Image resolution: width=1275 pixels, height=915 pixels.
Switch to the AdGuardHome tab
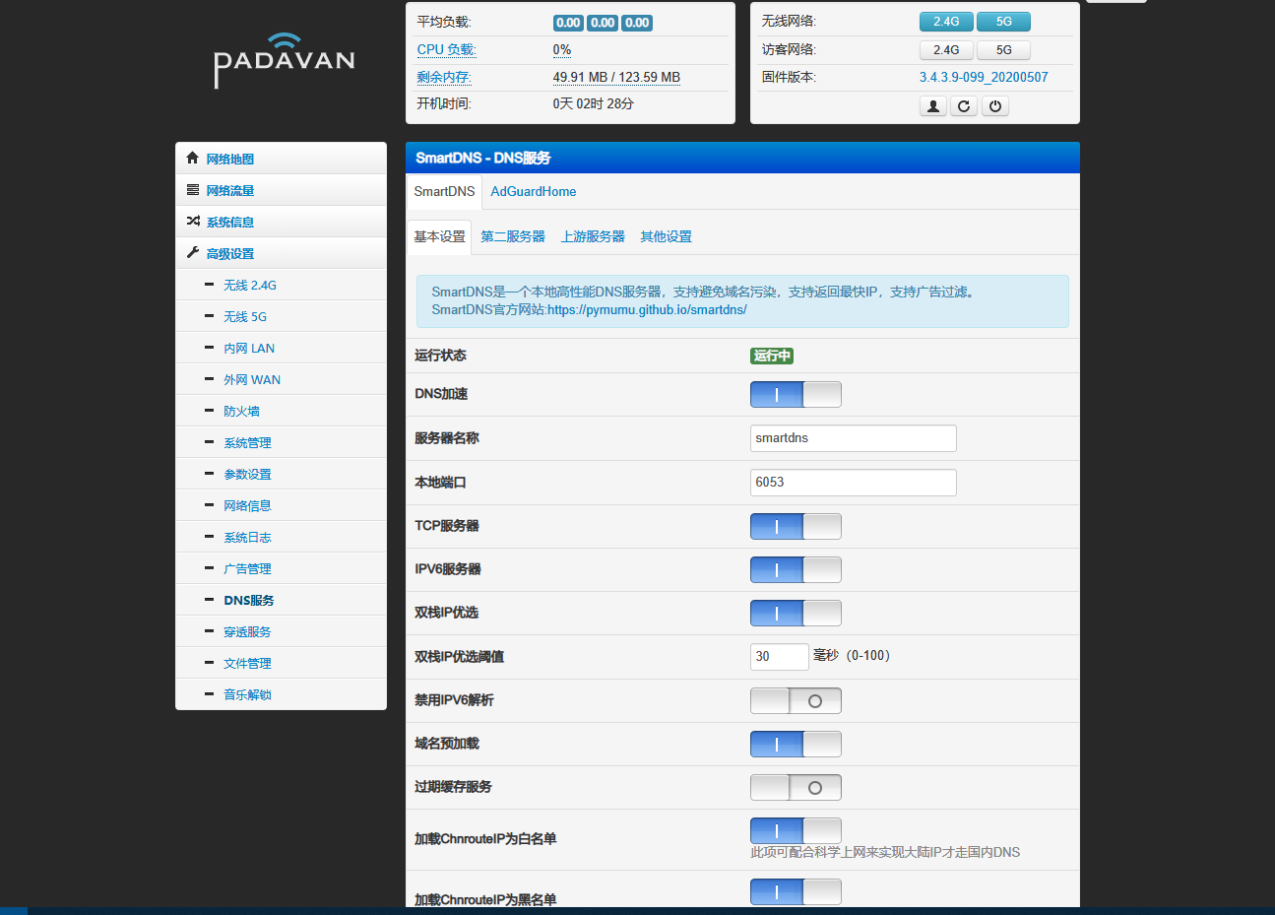(533, 191)
